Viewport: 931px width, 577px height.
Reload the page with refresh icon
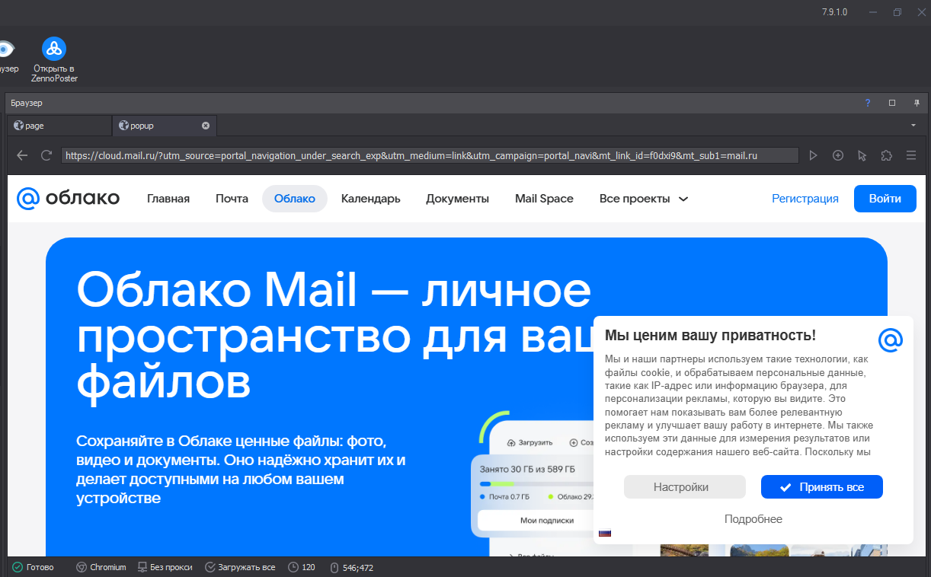[x=46, y=155]
